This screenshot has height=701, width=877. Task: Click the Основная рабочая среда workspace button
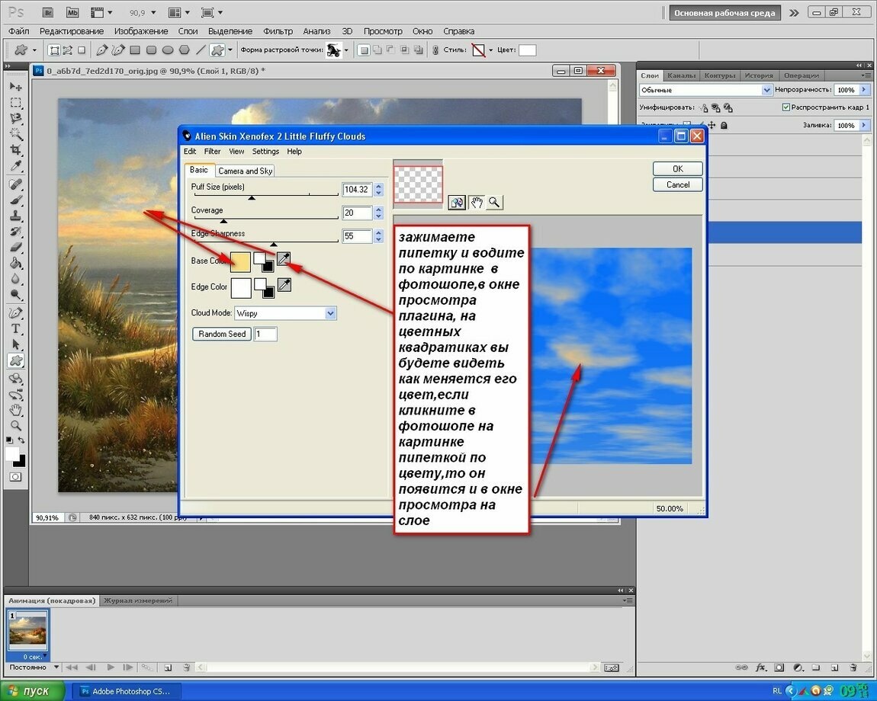[x=724, y=13]
